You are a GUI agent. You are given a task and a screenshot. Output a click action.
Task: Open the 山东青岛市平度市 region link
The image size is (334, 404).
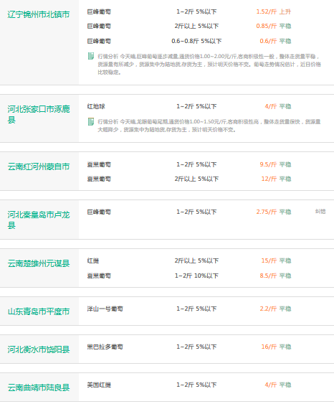39,311
